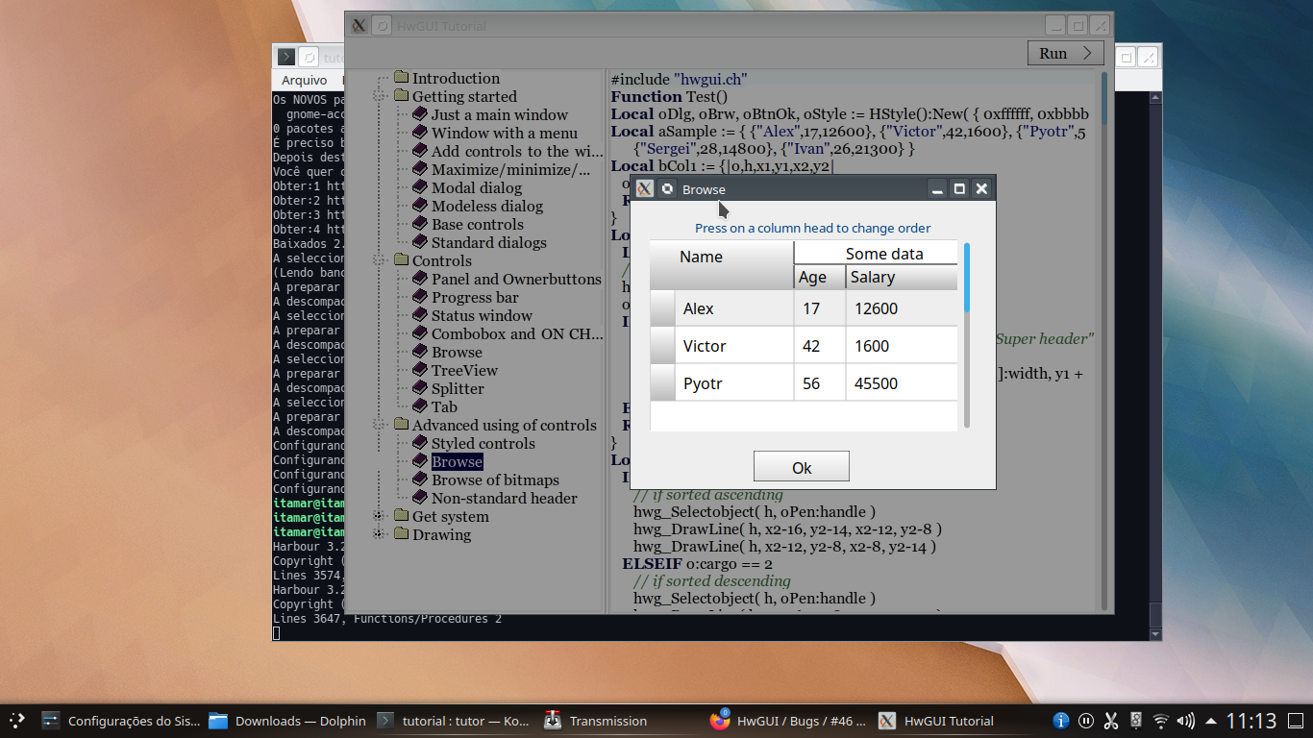
Task: Click the Browse dialog title bar app icon
Action: click(x=645, y=189)
